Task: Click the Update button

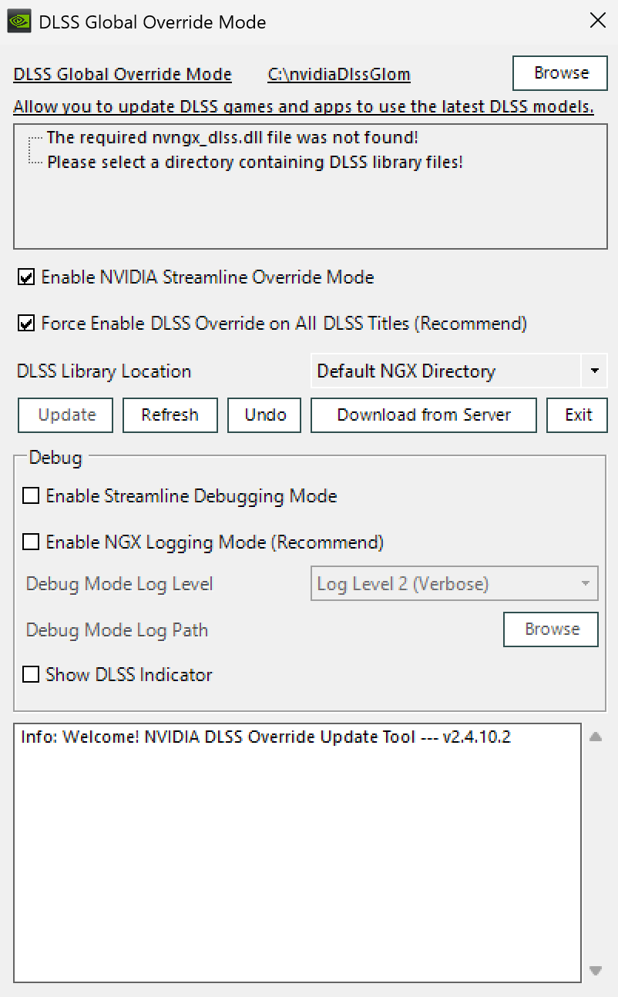Action: pos(66,415)
